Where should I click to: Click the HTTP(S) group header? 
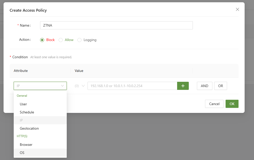click(22, 136)
